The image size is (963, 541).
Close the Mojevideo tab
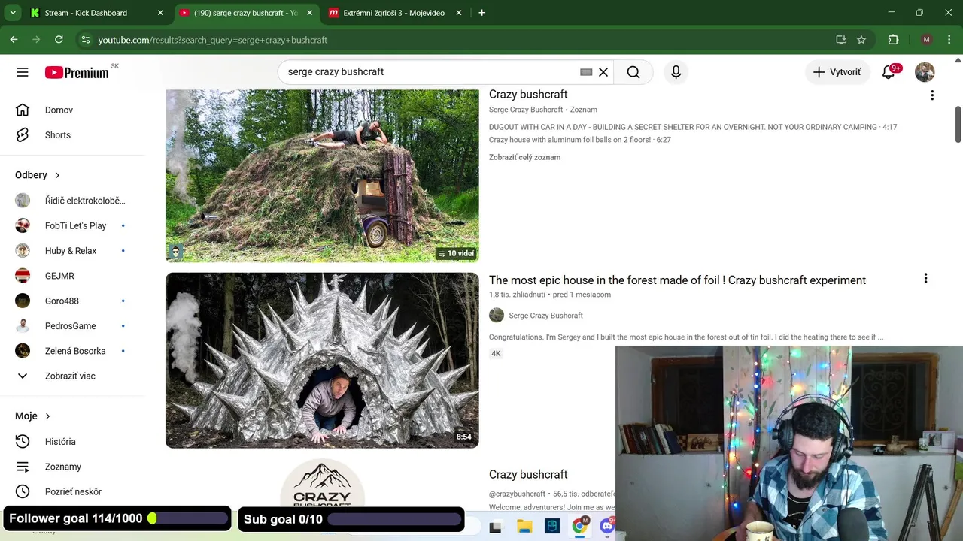[x=459, y=13]
